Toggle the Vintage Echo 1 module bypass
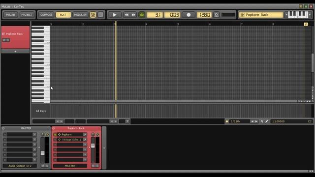This screenshot has width=315, height=177. pos(55,140)
